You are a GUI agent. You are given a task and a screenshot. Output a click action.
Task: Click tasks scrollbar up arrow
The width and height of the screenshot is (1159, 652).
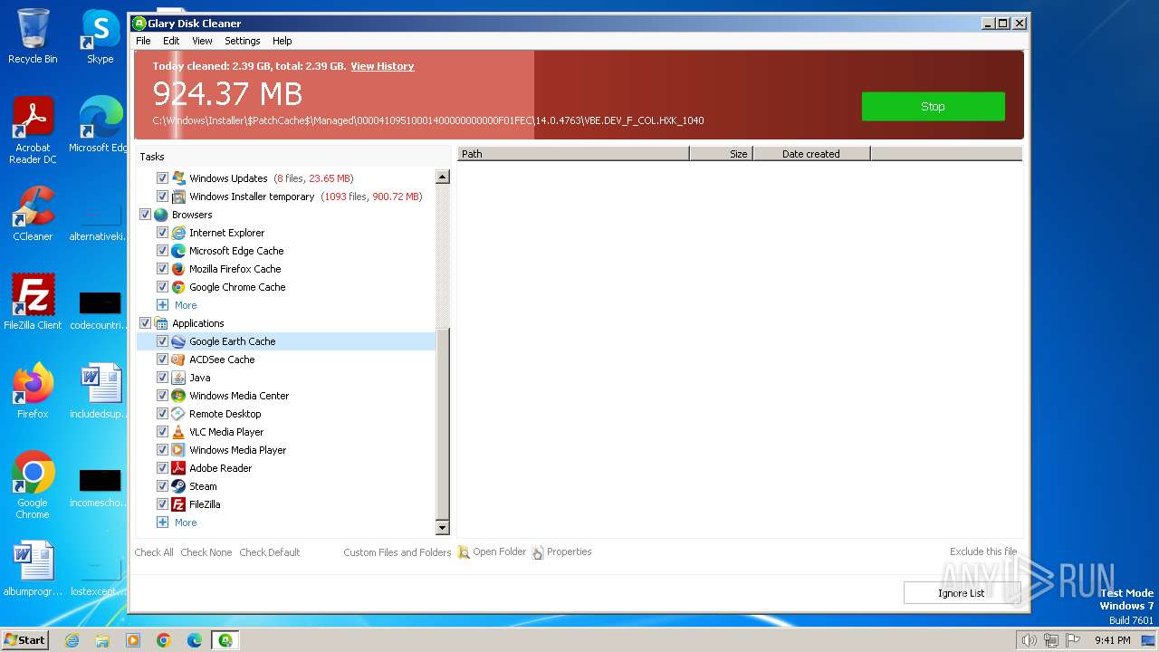tap(443, 177)
